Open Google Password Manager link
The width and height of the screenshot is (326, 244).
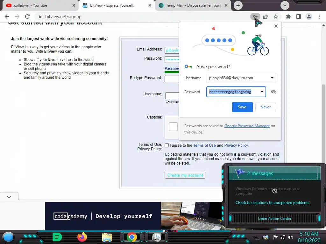coord(247,126)
